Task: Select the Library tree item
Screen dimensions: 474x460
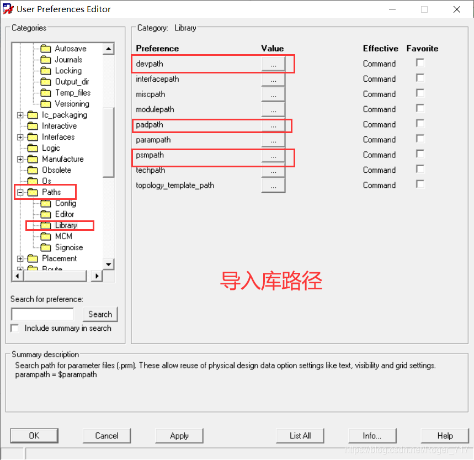Action: click(x=66, y=225)
